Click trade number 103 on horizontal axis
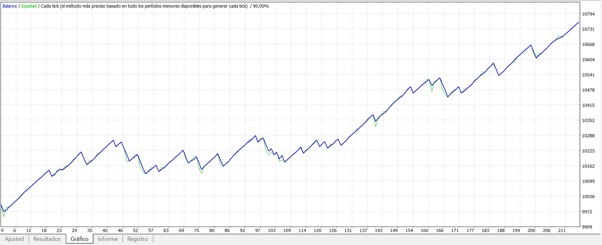This screenshot has width=602, height=245. [x=272, y=230]
